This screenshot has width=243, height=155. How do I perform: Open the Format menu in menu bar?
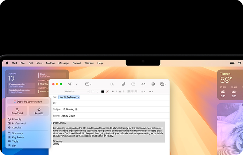click(x=77, y=63)
